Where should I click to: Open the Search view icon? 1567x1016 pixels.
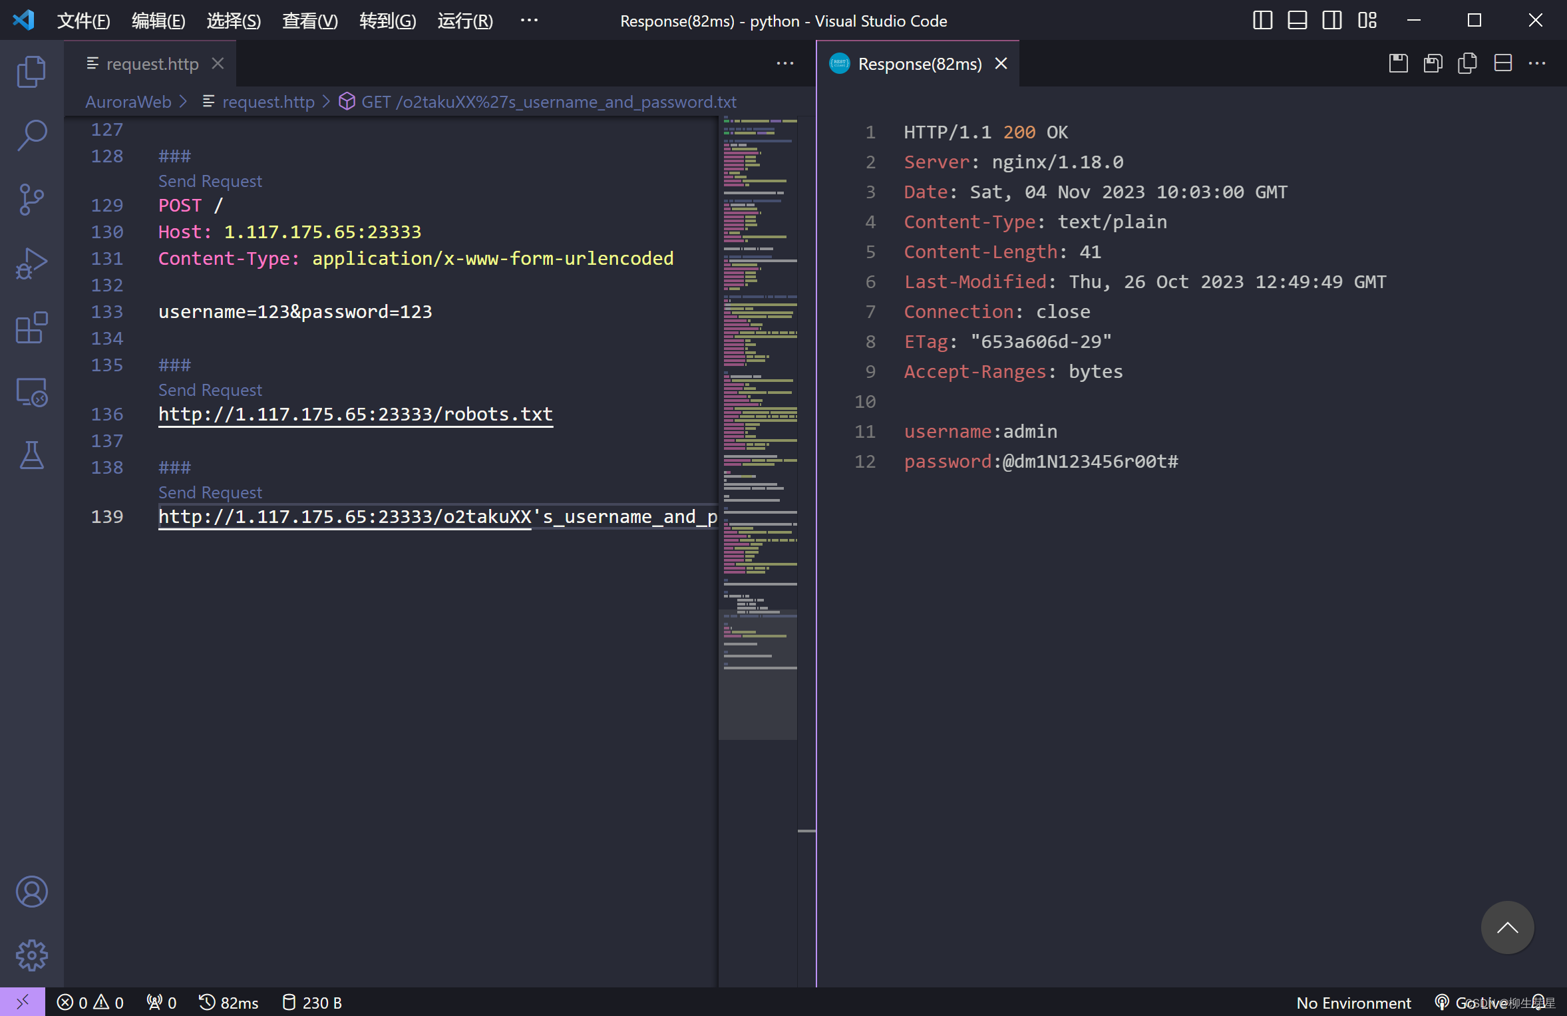click(x=31, y=135)
